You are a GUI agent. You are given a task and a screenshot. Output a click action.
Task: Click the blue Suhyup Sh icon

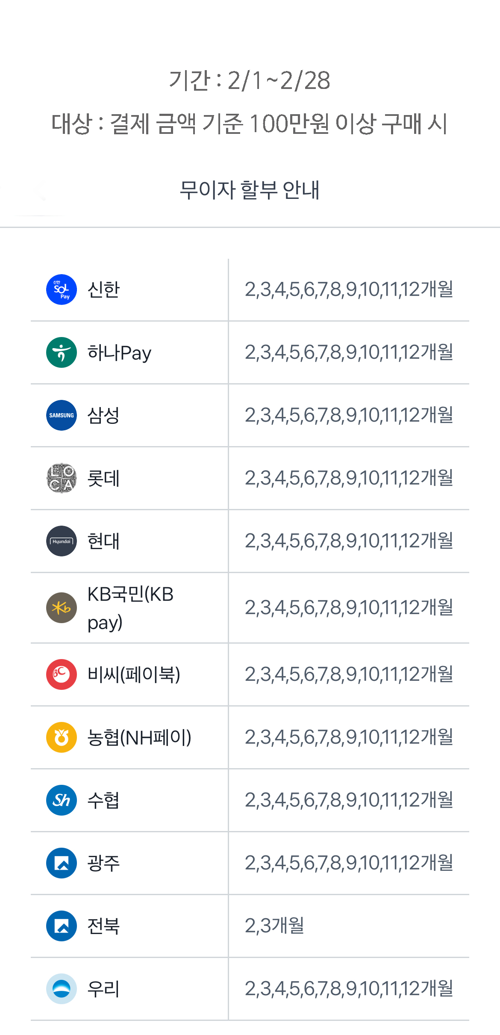click(62, 800)
